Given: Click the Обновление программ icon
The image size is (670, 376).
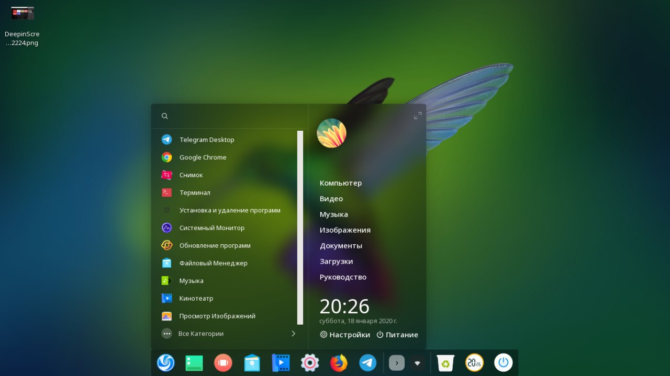Looking at the screenshot, I should [166, 245].
